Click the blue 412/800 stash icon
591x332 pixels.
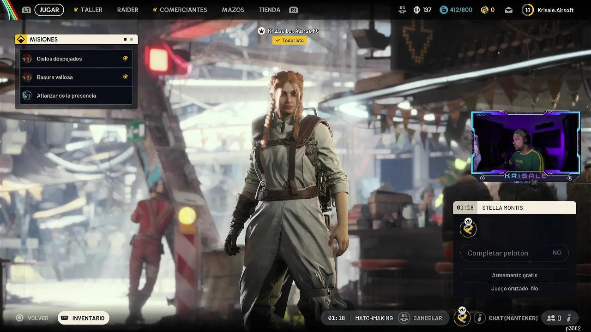tap(444, 10)
